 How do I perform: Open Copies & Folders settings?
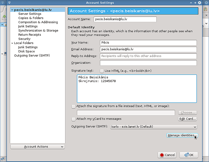(31, 18)
